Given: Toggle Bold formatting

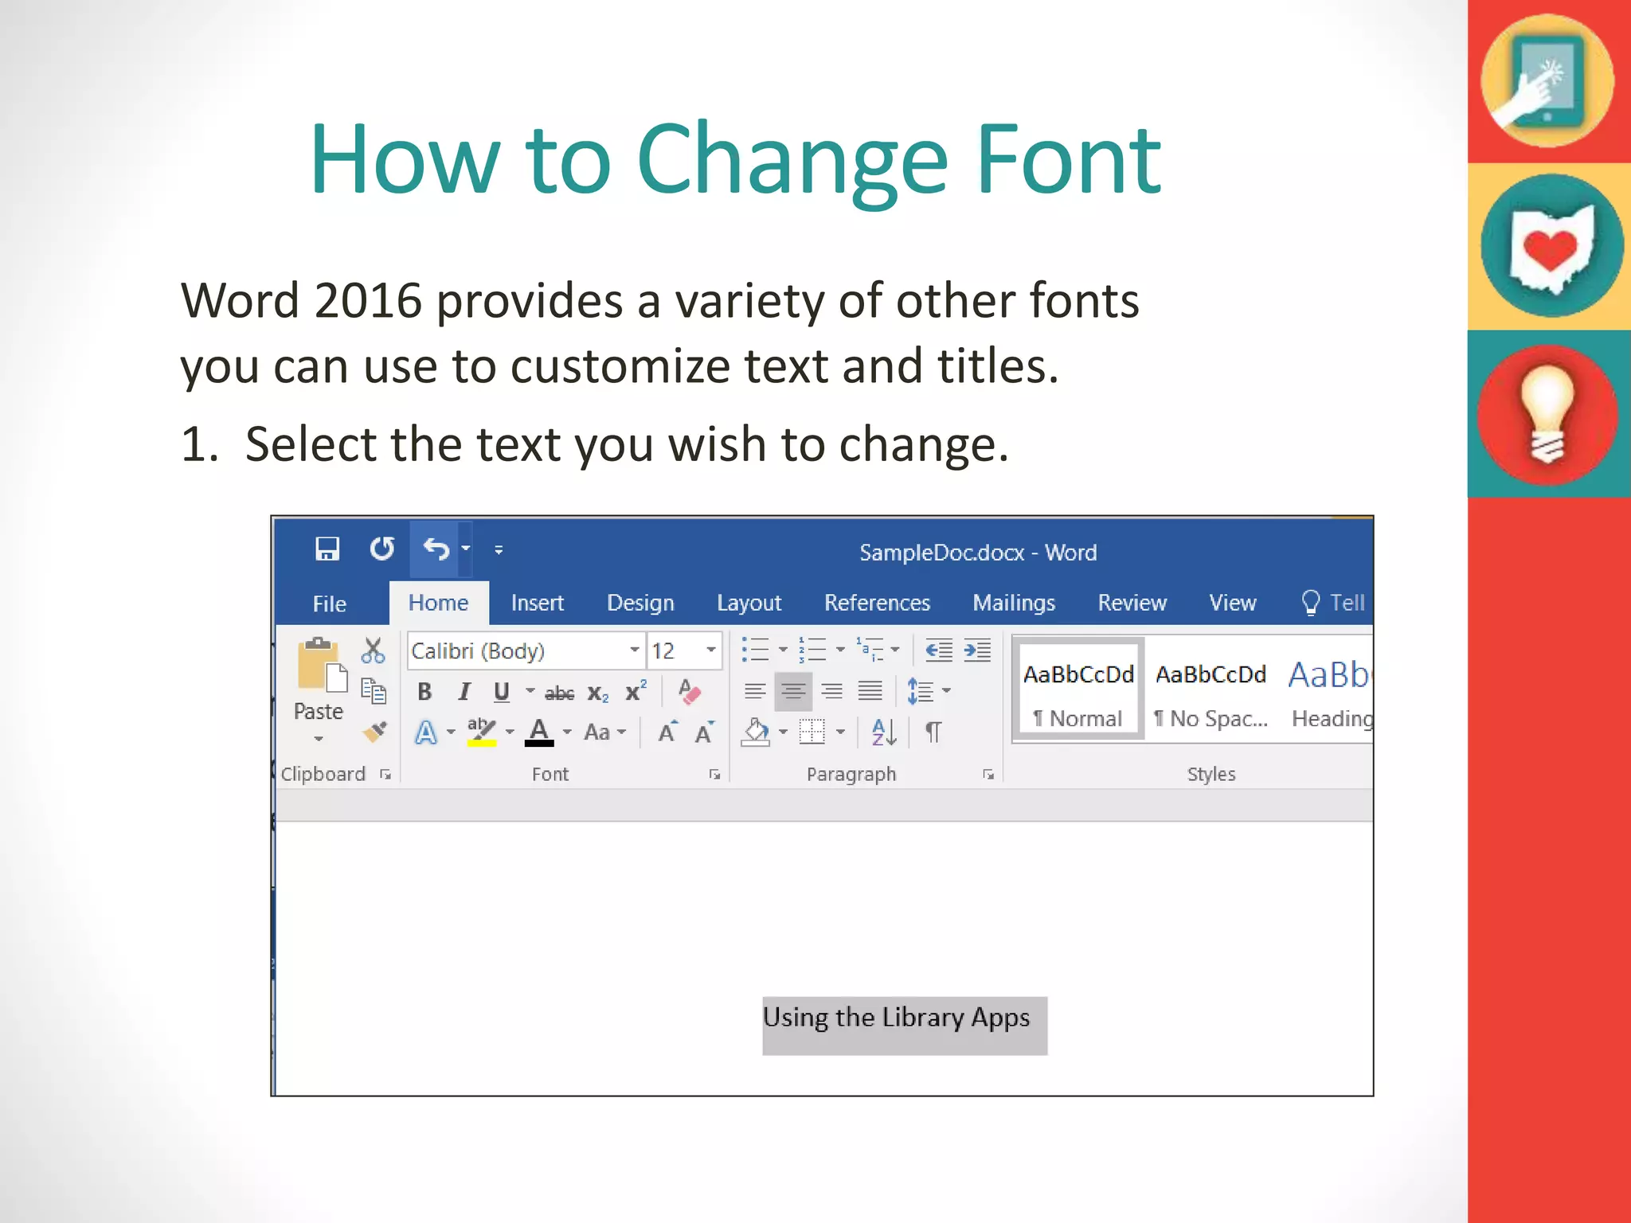Looking at the screenshot, I should pos(424,692).
